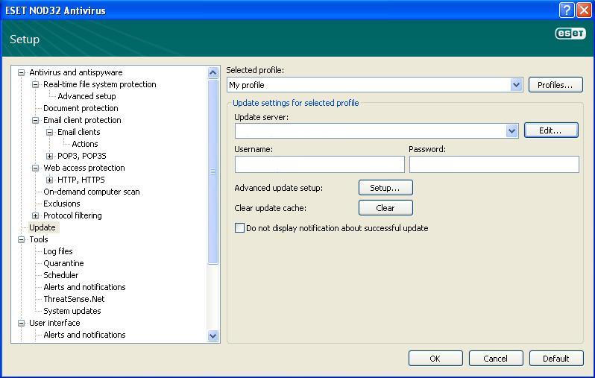Close the ESET NOD32 Antivirus window
Screen dimensions: 595x378
click(x=584, y=10)
